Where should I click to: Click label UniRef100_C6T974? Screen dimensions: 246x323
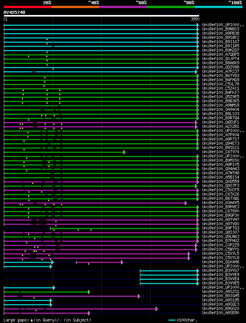pos(221,152)
